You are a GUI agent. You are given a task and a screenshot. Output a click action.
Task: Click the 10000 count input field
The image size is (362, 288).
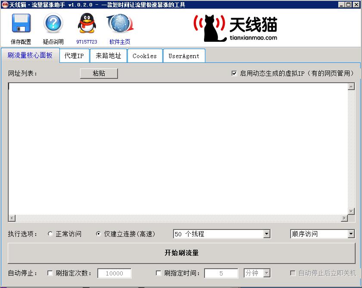click(114, 273)
